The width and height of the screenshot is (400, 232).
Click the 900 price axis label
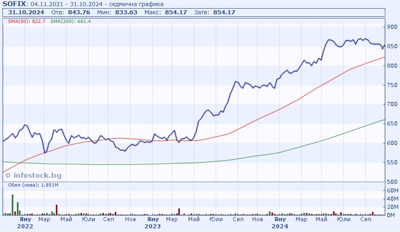click(x=393, y=27)
